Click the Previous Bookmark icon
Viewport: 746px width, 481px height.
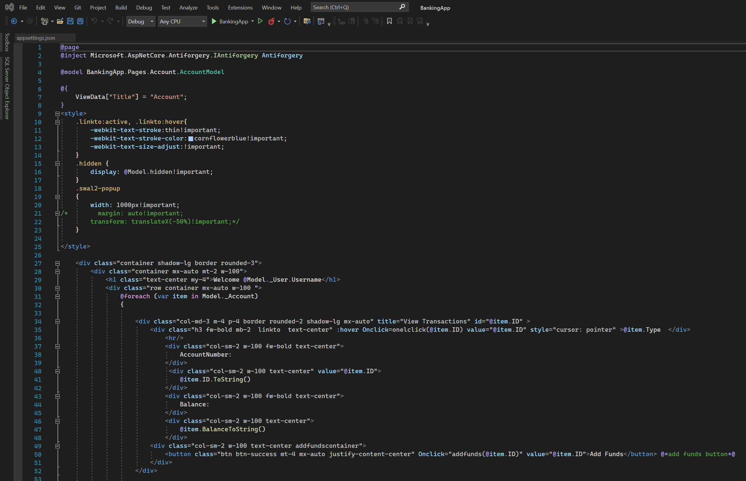(400, 21)
